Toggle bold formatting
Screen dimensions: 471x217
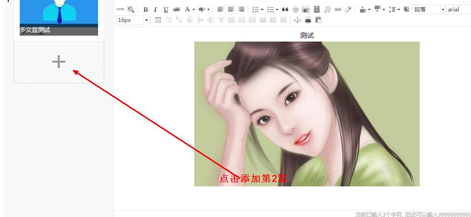(x=146, y=9)
